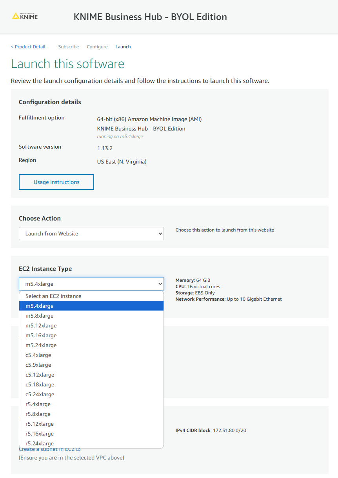Go back via the Product Detail link
Viewport: 338px width, 478px height.
pos(28,47)
